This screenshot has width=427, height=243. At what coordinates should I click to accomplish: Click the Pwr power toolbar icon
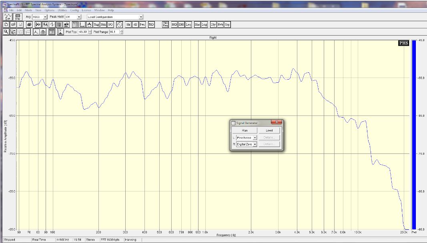click(142, 24)
